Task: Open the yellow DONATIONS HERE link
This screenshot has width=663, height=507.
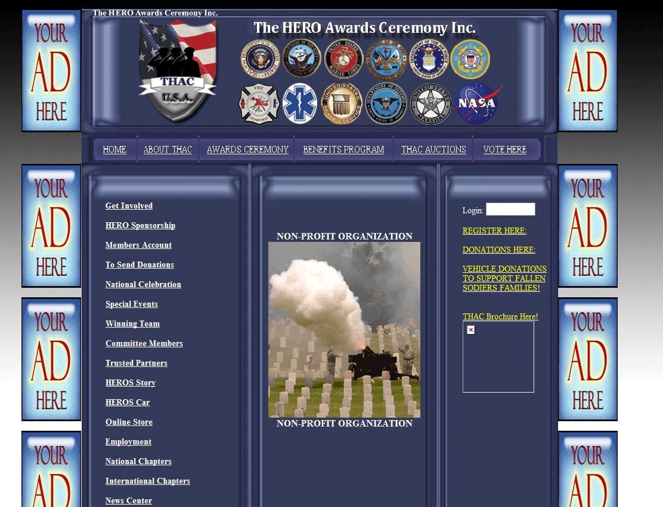Action: (x=499, y=250)
